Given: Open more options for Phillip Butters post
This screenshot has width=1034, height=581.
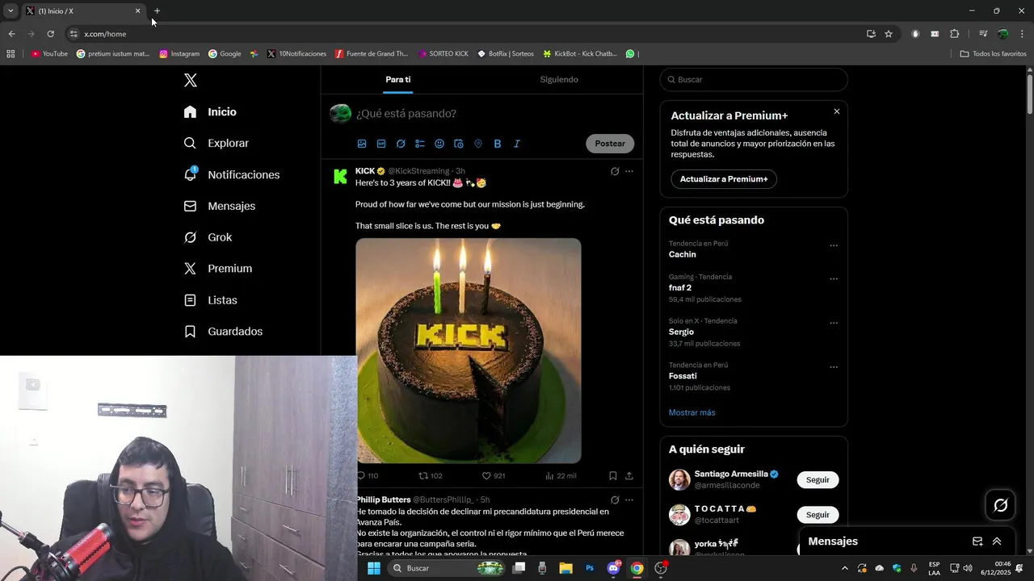Looking at the screenshot, I should pos(629,499).
